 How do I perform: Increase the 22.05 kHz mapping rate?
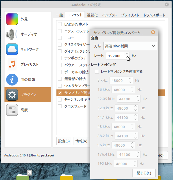[x=138, y=97]
